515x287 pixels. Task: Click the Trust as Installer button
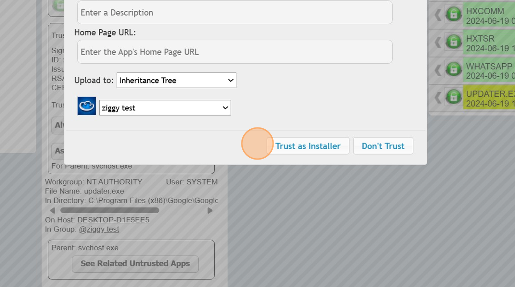click(309, 146)
